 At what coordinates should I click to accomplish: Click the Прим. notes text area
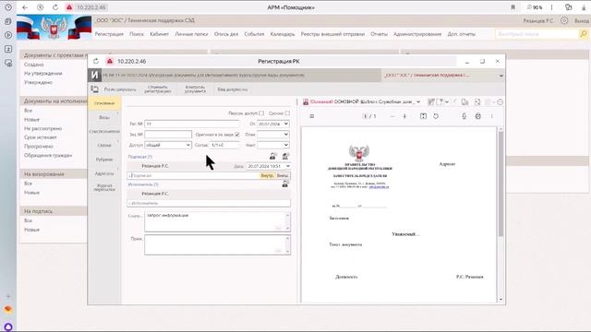pyautogui.click(x=218, y=245)
